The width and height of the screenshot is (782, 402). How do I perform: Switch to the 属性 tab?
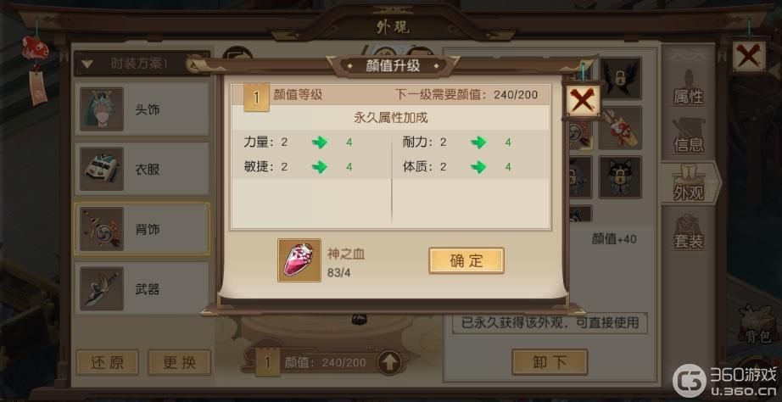click(689, 87)
